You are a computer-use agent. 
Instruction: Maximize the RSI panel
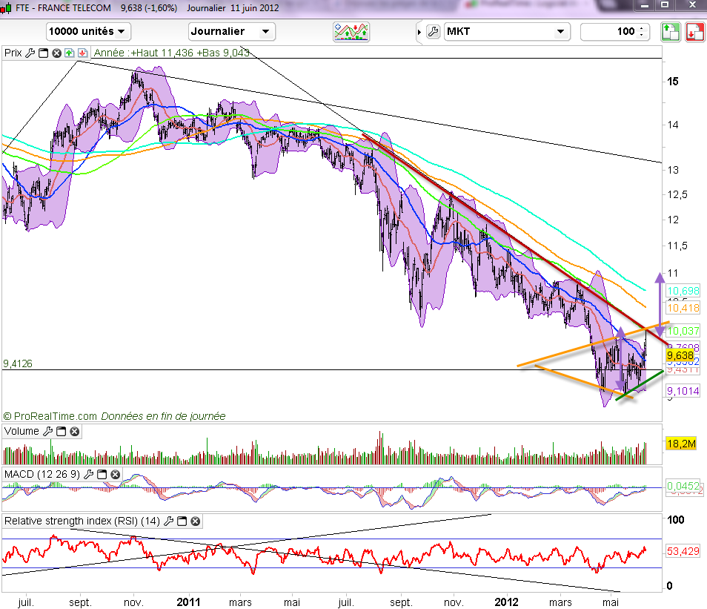pyautogui.click(x=182, y=521)
